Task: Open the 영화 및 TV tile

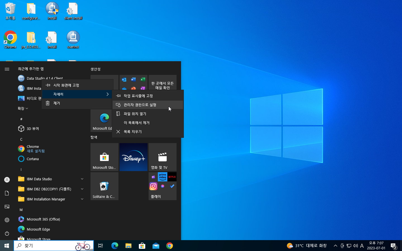Action: pyautogui.click(x=163, y=157)
